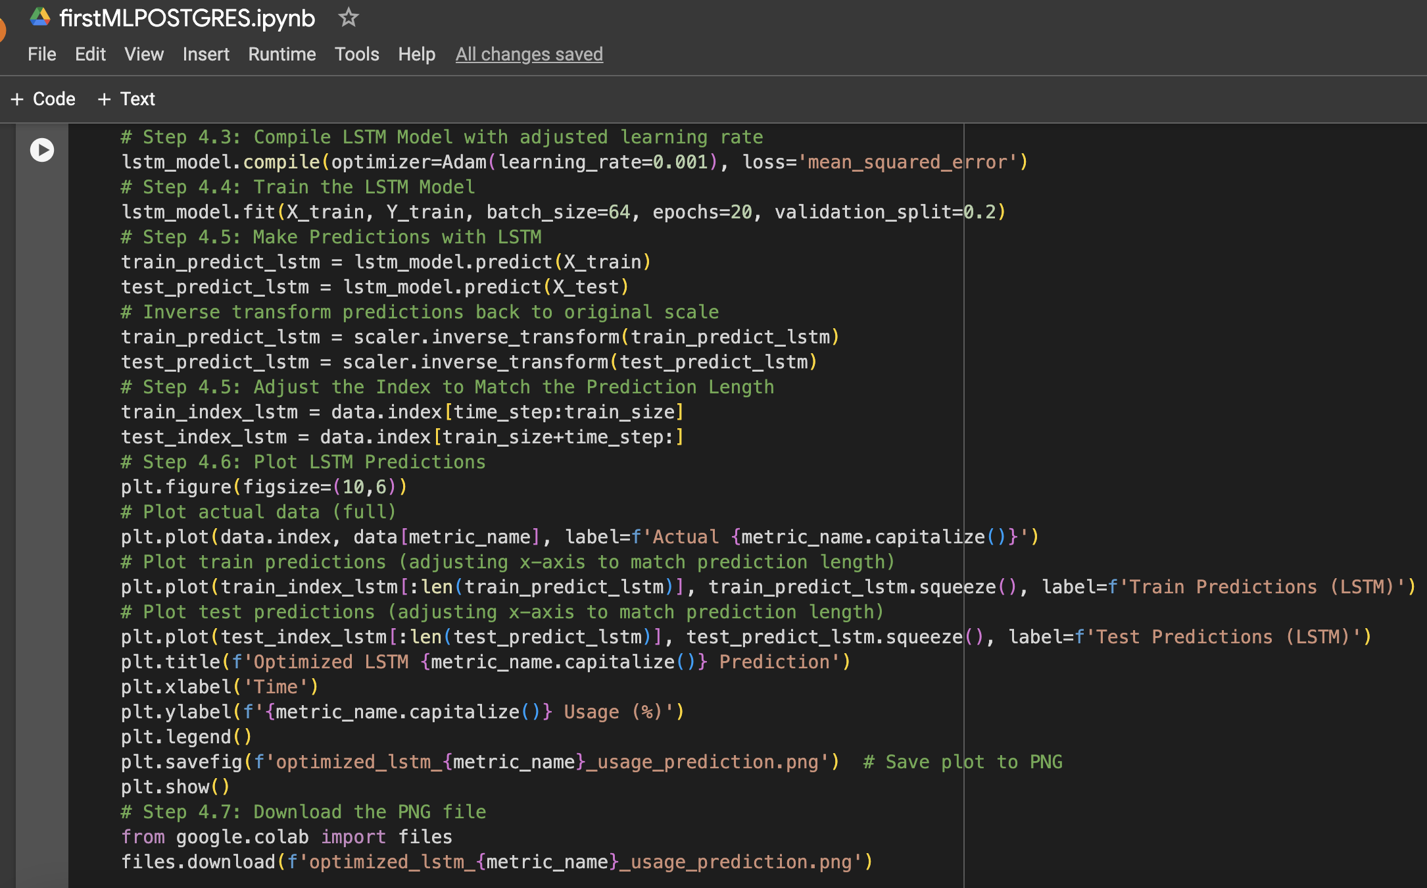Open the Runtime menu
Image resolution: width=1427 pixels, height=888 pixels.
coord(282,55)
